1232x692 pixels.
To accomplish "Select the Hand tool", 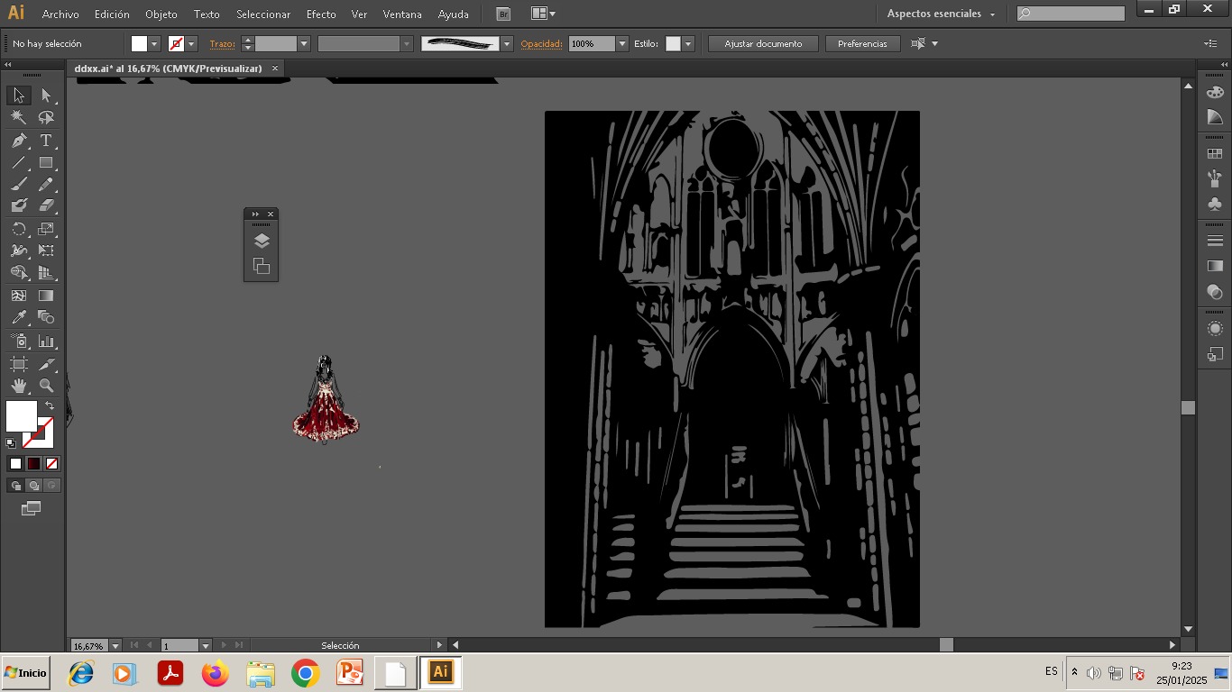I will (18, 386).
